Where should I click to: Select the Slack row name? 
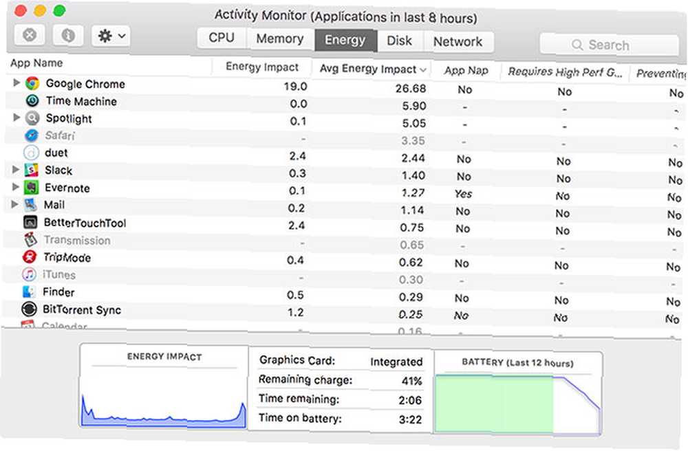[x=58, y=170]
